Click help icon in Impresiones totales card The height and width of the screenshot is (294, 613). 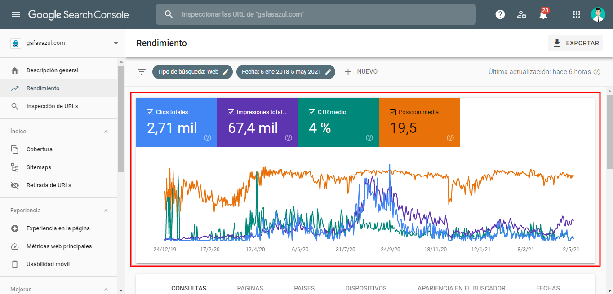pyautogui.click(x=289, y=138)
